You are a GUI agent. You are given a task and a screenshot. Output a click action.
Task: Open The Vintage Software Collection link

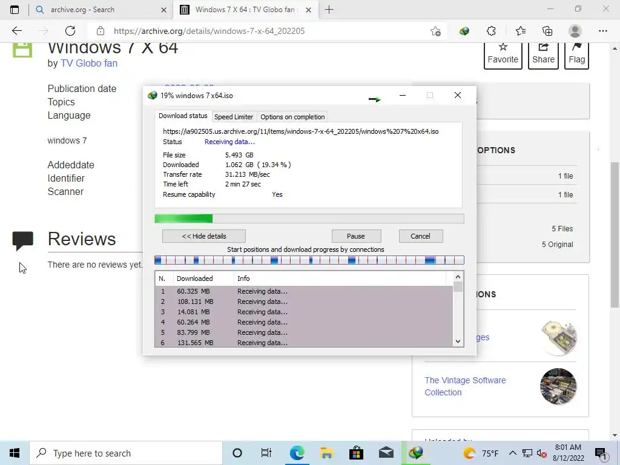click(x=465, y=386)
